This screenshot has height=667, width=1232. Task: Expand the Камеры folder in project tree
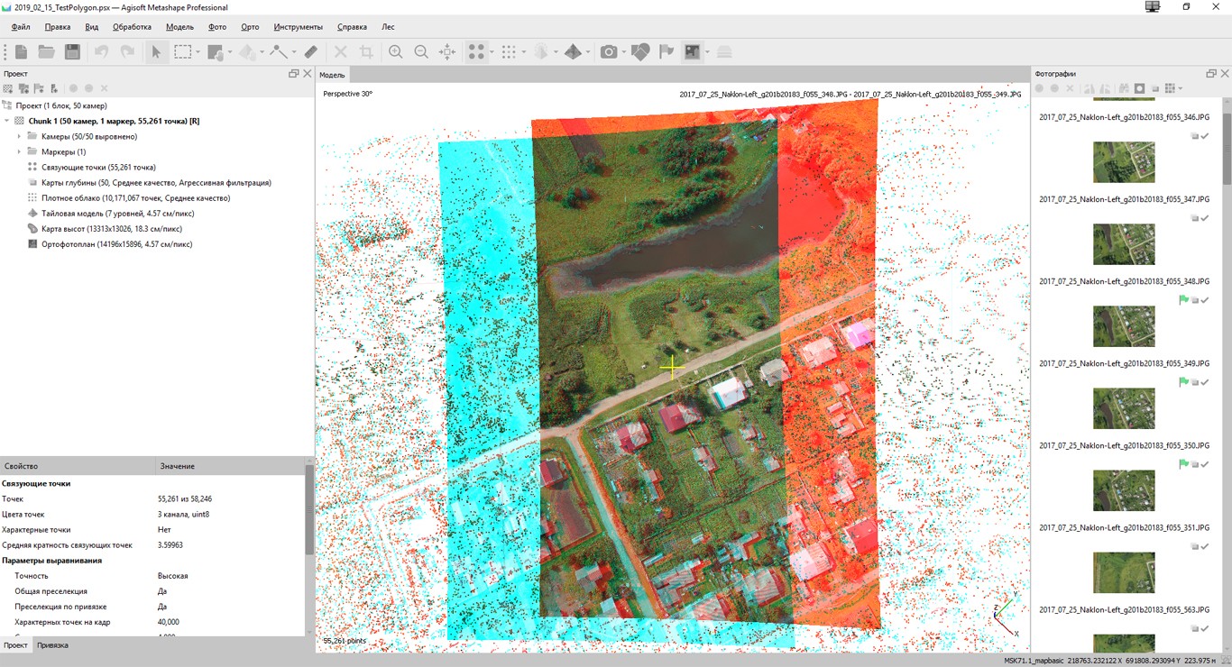pyautogui.click(x=20, y=137)
